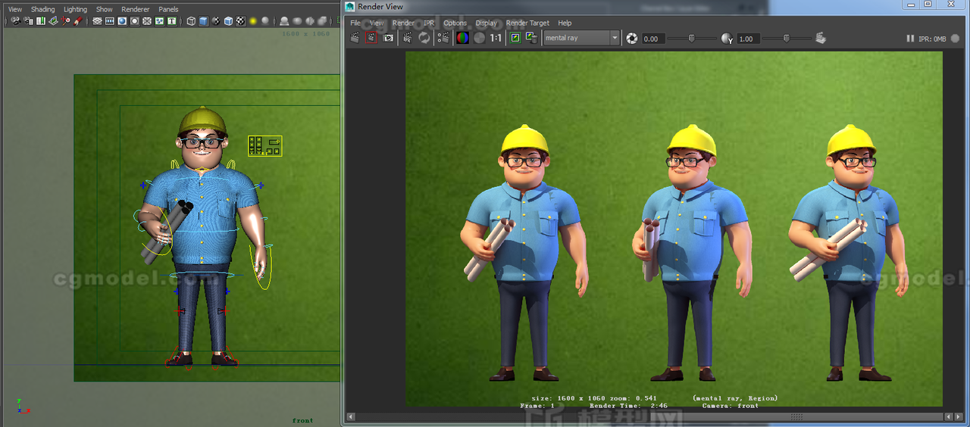
Task: Click the Redo Previous Render clapperboard icon
Action: click(355, 38)
